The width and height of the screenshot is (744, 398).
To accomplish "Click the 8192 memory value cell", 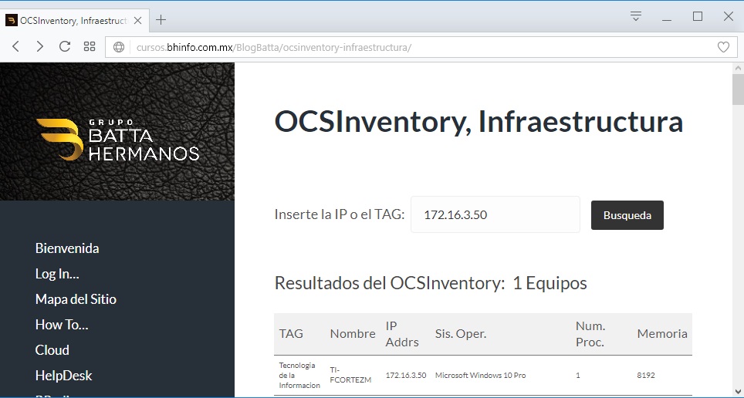I will pos(646,375).
